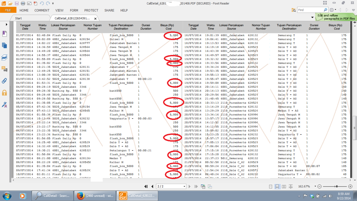The height and width of the screenshot is (201, 357).
Task: Expand the navigation pane arrow
Action: (x=7, y=25)
